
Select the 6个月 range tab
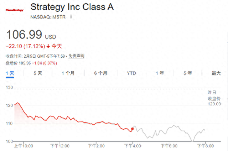[x=101, y=73]
